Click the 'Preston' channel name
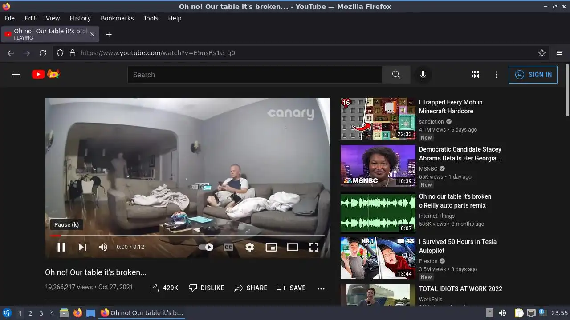Viewport: 570px width, 320px height. pos(428,261)
